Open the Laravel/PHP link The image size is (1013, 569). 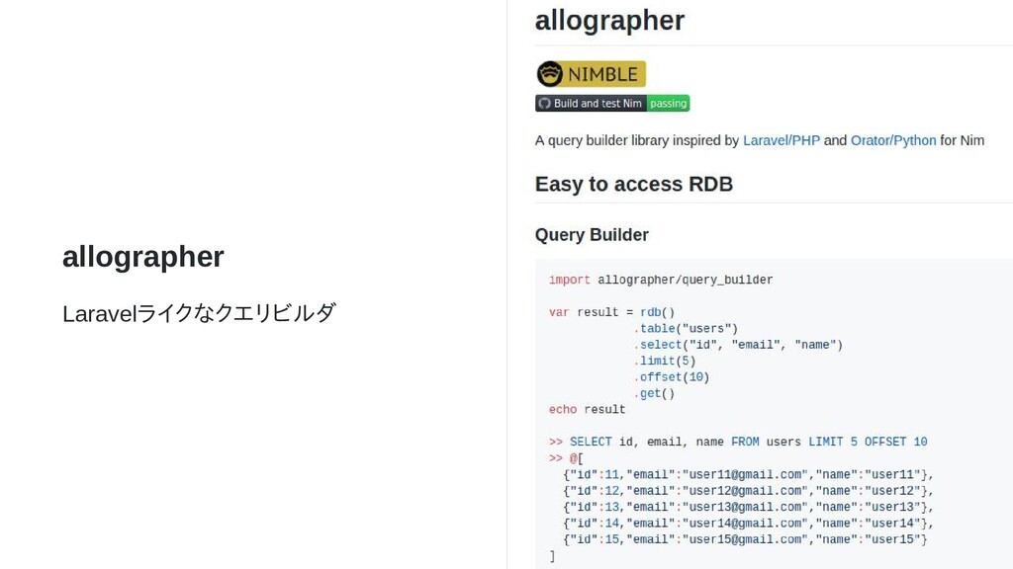[782, 140]
